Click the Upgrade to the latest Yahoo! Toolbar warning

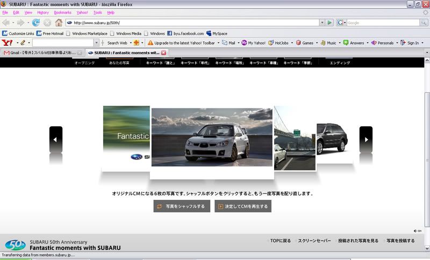(181, 43)
